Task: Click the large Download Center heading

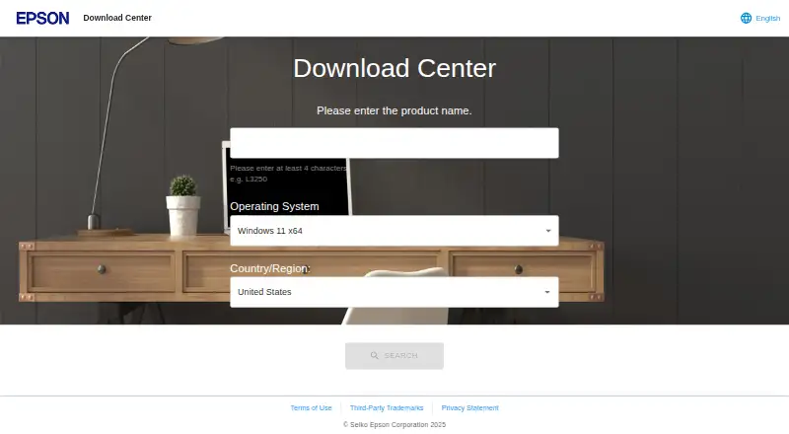Action: coord(394,68)
